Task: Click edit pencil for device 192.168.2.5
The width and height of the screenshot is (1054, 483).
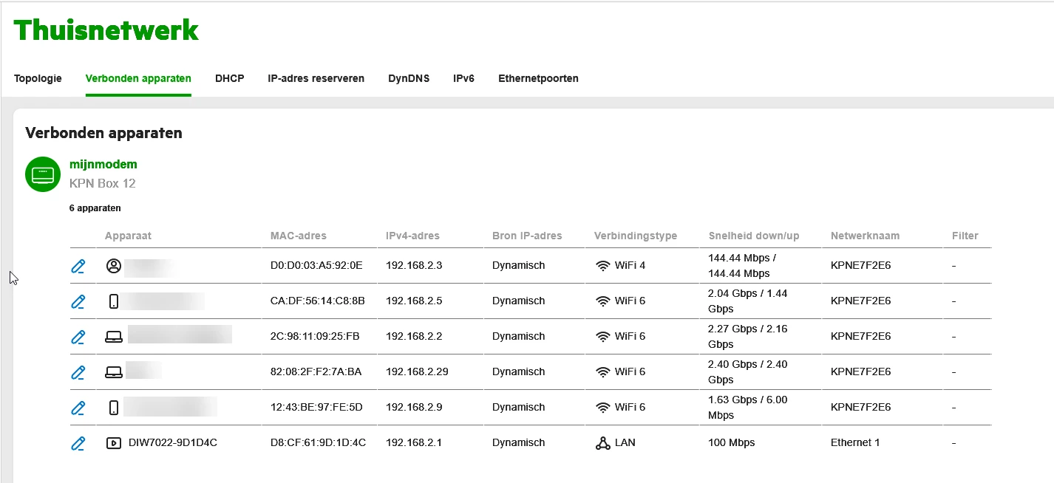Action: (78, 301)
